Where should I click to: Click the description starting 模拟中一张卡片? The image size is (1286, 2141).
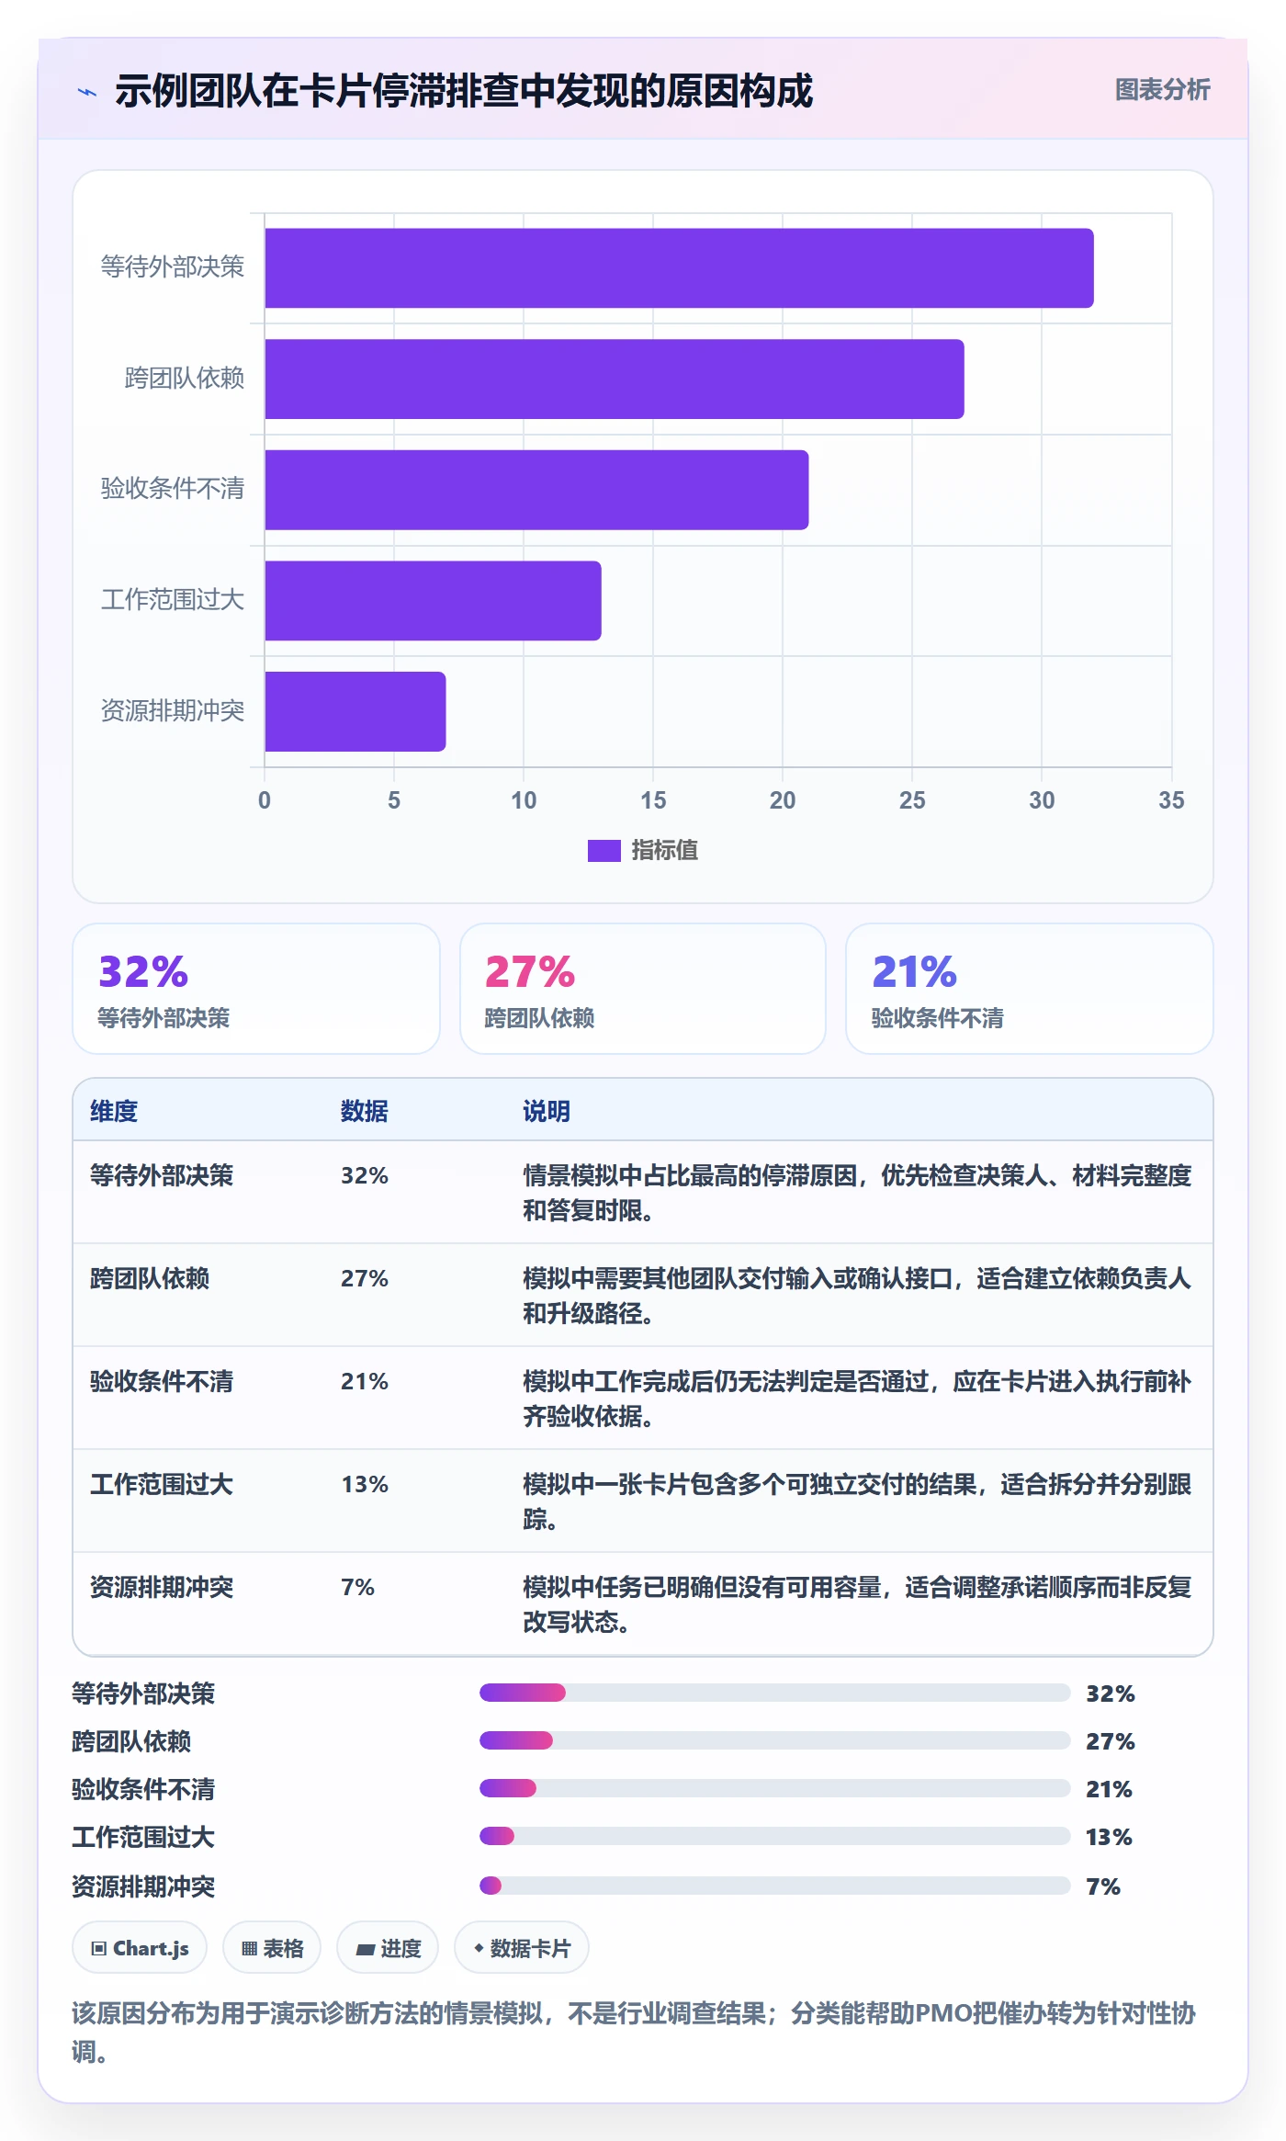point(857,1501)
